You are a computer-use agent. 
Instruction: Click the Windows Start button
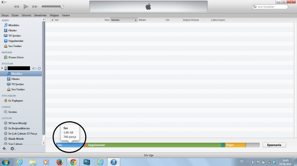point(6,162)
